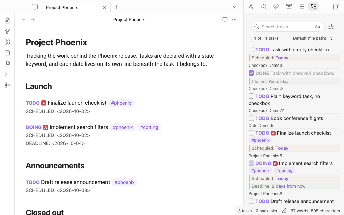Toggle match case Aa button
344x215 pixels.
click(317, 27)
